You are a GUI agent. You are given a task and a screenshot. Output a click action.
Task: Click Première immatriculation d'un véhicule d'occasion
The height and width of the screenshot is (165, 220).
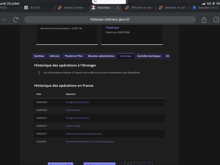click(x=90, y=142)
